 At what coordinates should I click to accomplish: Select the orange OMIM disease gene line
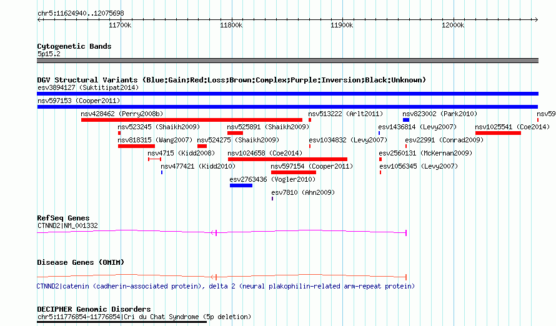click(x=222, y=277)
